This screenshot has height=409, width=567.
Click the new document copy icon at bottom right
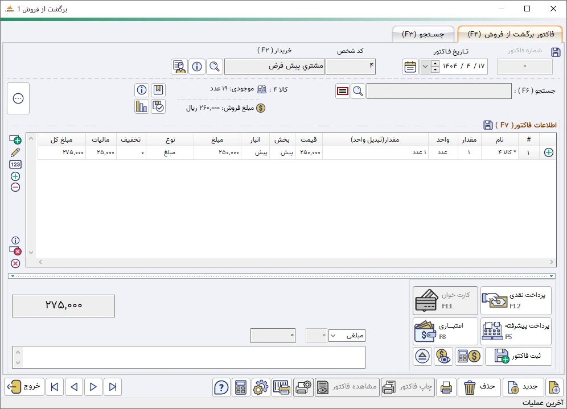click(x=554, y=388)
